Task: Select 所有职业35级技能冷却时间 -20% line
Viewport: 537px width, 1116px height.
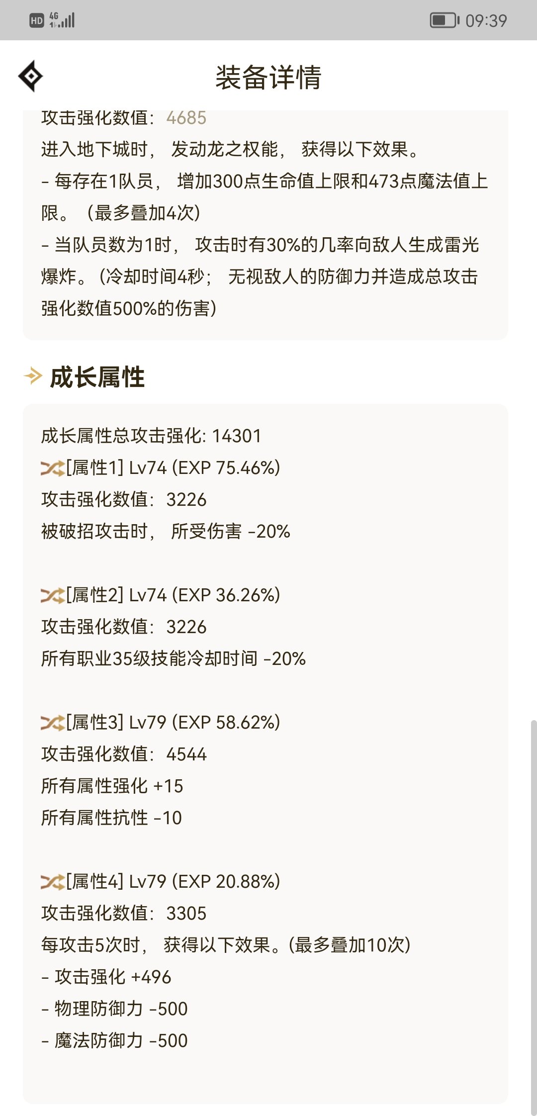Action: pyautogui.click(x=173, y=659)
